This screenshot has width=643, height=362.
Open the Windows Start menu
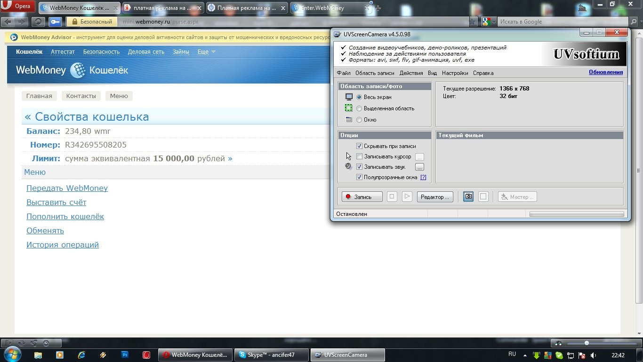pos(12,354)
